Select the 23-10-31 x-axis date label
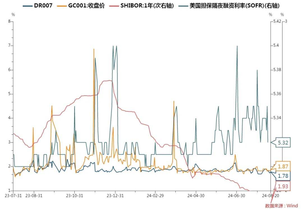The height and width of the screenshot is (209, 303). 74,196
